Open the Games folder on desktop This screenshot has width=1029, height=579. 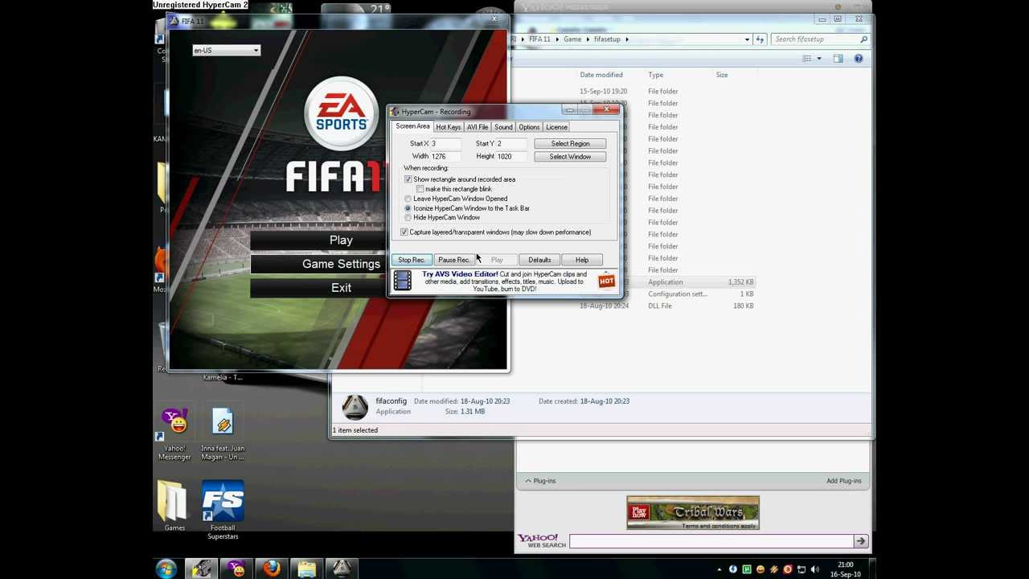[x=174, y=506]
